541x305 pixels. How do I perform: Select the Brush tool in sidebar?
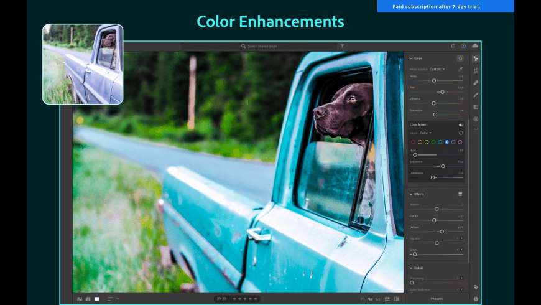pyautogui.click(x=476, y=95)
